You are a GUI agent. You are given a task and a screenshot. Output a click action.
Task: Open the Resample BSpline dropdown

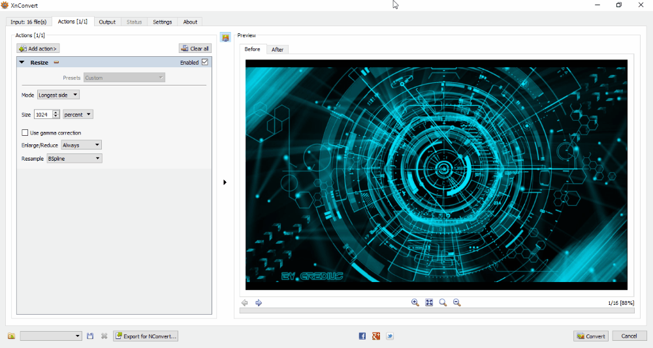pos(74,159)
